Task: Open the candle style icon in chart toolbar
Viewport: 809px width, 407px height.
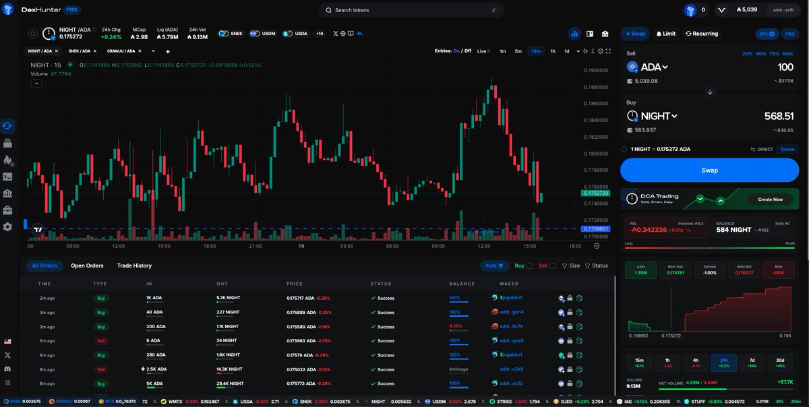Action: (x=585, y=51)
